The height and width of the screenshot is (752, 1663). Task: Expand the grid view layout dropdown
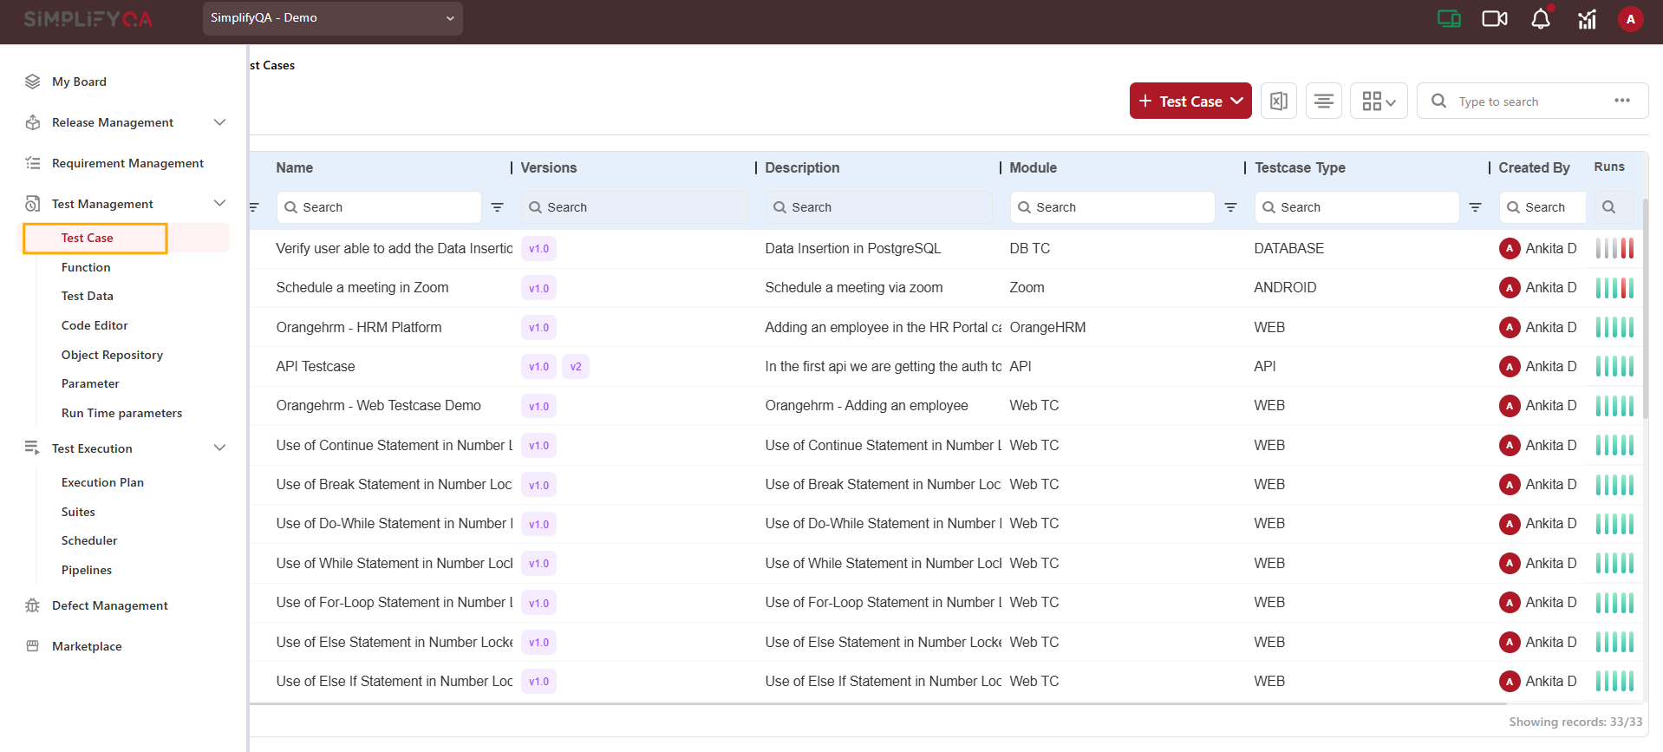click(1378, 101)
